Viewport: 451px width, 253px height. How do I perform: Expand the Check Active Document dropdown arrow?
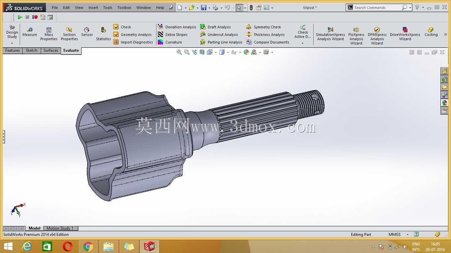coord(303,43)
